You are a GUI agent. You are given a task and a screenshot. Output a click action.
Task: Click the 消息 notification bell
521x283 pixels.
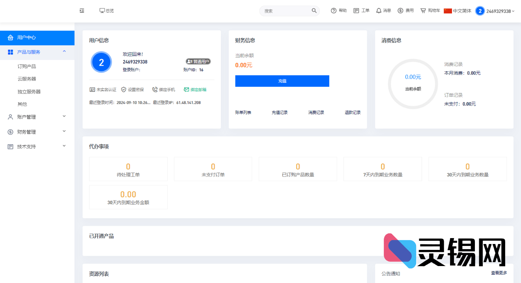click(379, 11)
